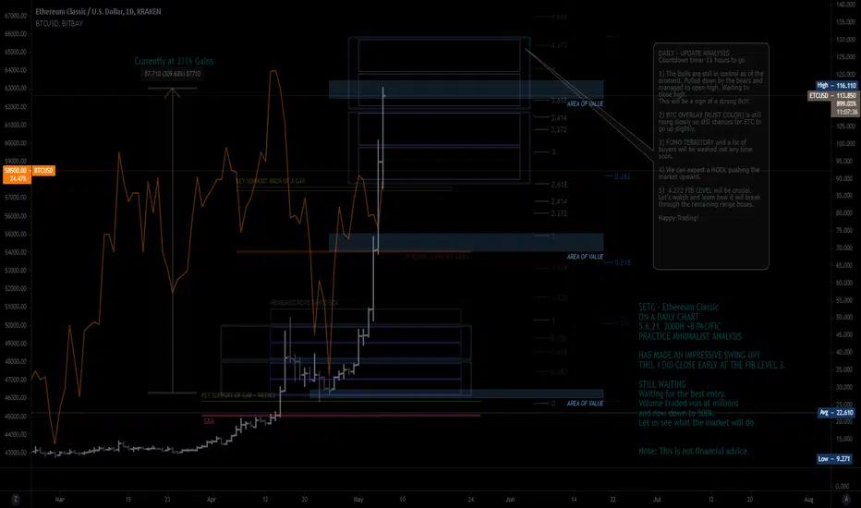Click the 87.710 (309.68%) measurement label
The width and height of the screenshot is (861, 508).
pos(173,74)
